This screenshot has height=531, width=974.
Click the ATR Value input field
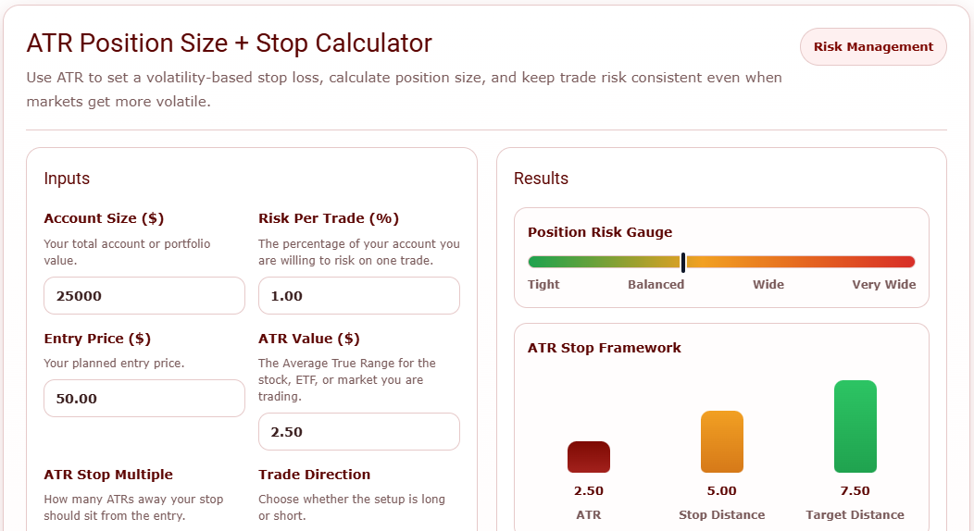(359, 432)
